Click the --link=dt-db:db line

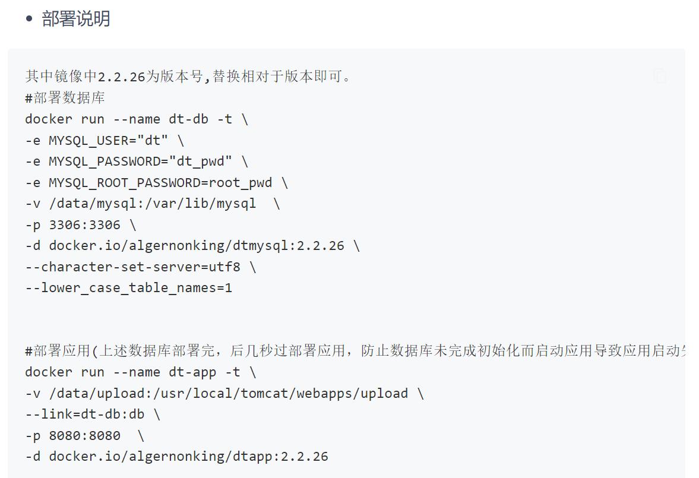93,414
